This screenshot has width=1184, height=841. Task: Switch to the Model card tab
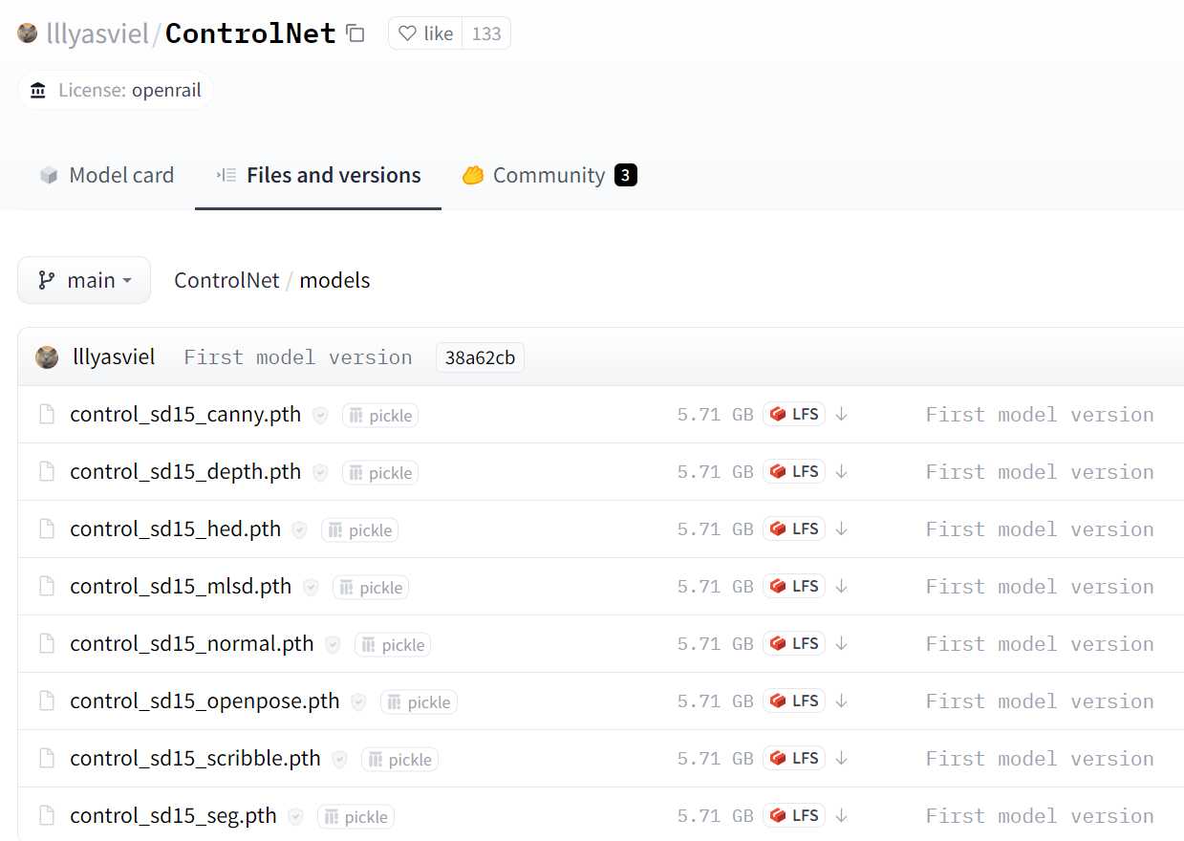[x=106, y=175]
